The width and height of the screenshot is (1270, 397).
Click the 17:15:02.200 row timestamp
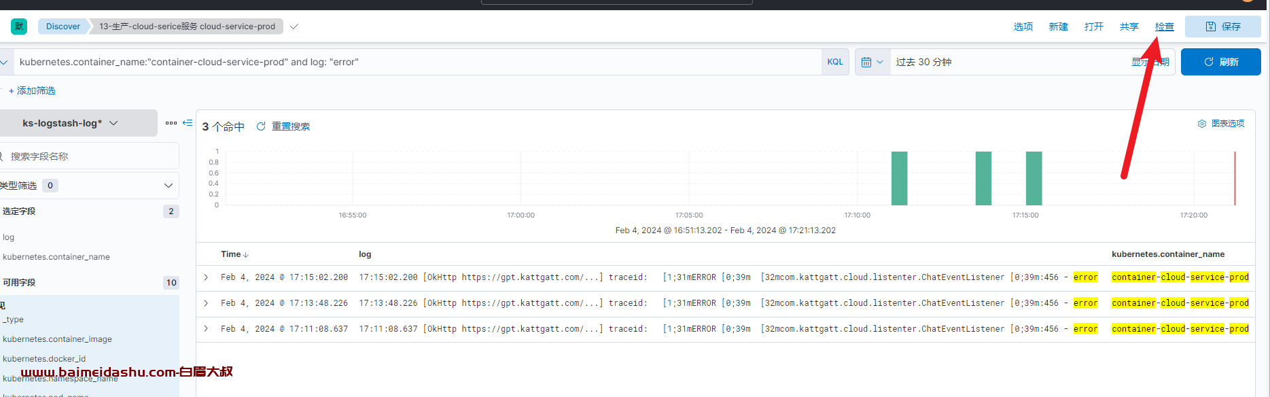284,277
